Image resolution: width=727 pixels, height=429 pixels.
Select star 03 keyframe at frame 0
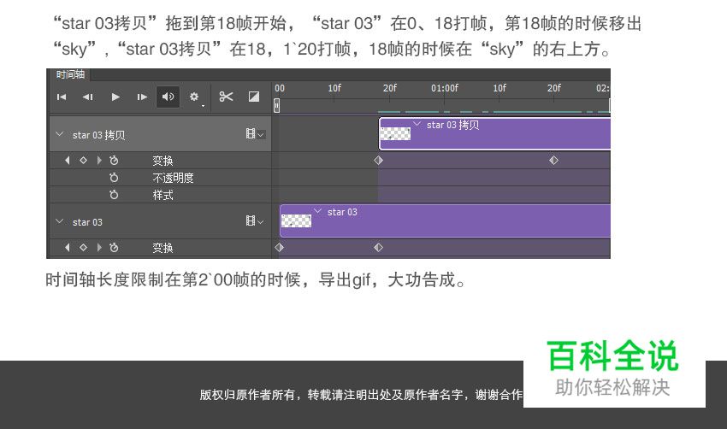coord(279,247)
